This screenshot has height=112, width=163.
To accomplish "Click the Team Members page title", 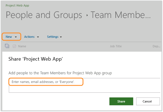I will (x=120, y=15).
